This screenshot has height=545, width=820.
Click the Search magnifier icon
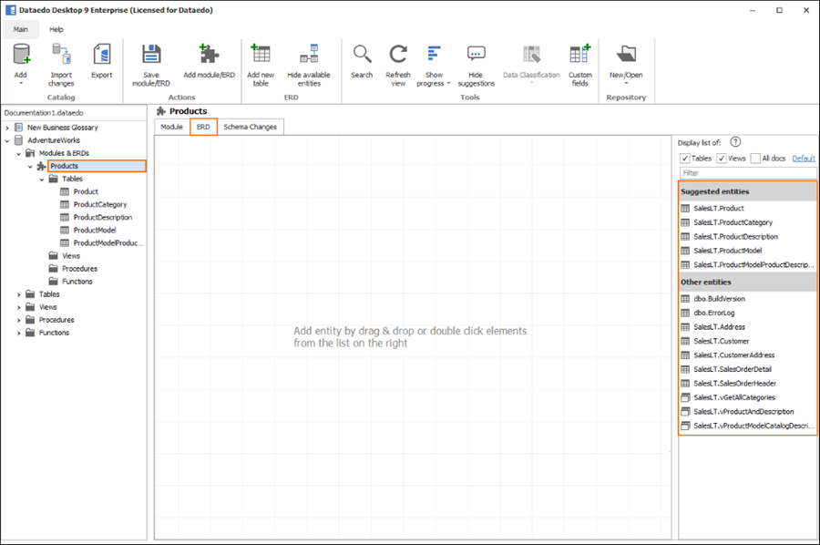pos(362,54)
